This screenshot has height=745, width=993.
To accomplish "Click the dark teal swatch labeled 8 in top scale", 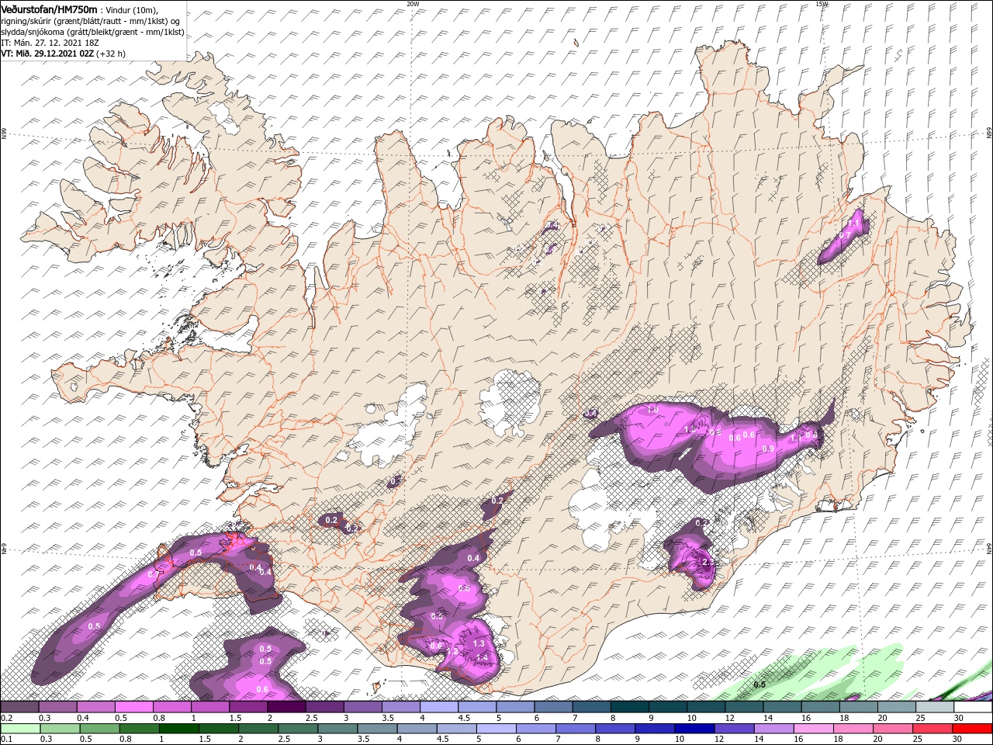I will point(629,707).
